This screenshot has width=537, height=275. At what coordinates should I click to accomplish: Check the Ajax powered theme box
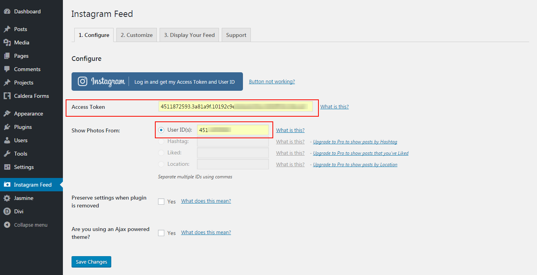tap(161, 233)
